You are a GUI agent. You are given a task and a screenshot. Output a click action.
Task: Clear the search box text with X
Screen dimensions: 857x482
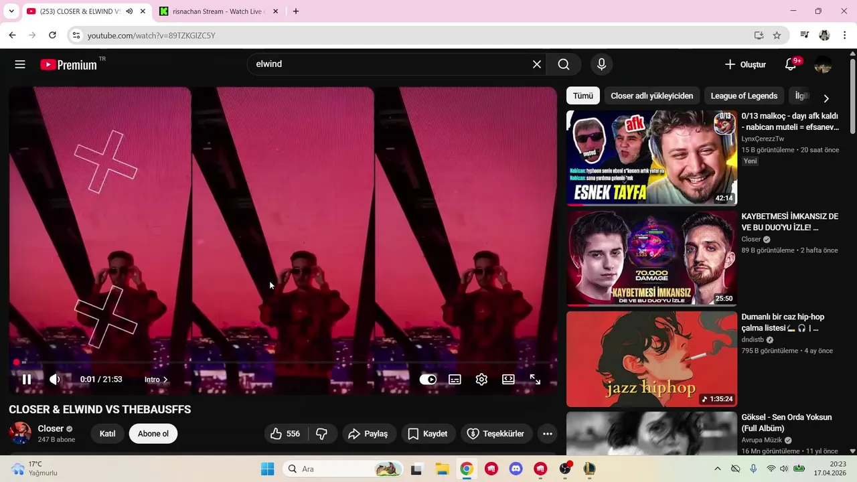(x=536, y=64)
